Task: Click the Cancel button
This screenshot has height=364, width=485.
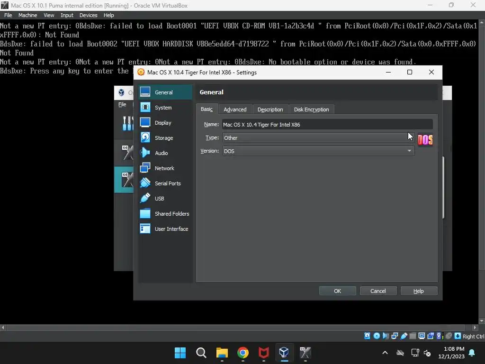Action: pyautogui.click(x=378, y=291)
